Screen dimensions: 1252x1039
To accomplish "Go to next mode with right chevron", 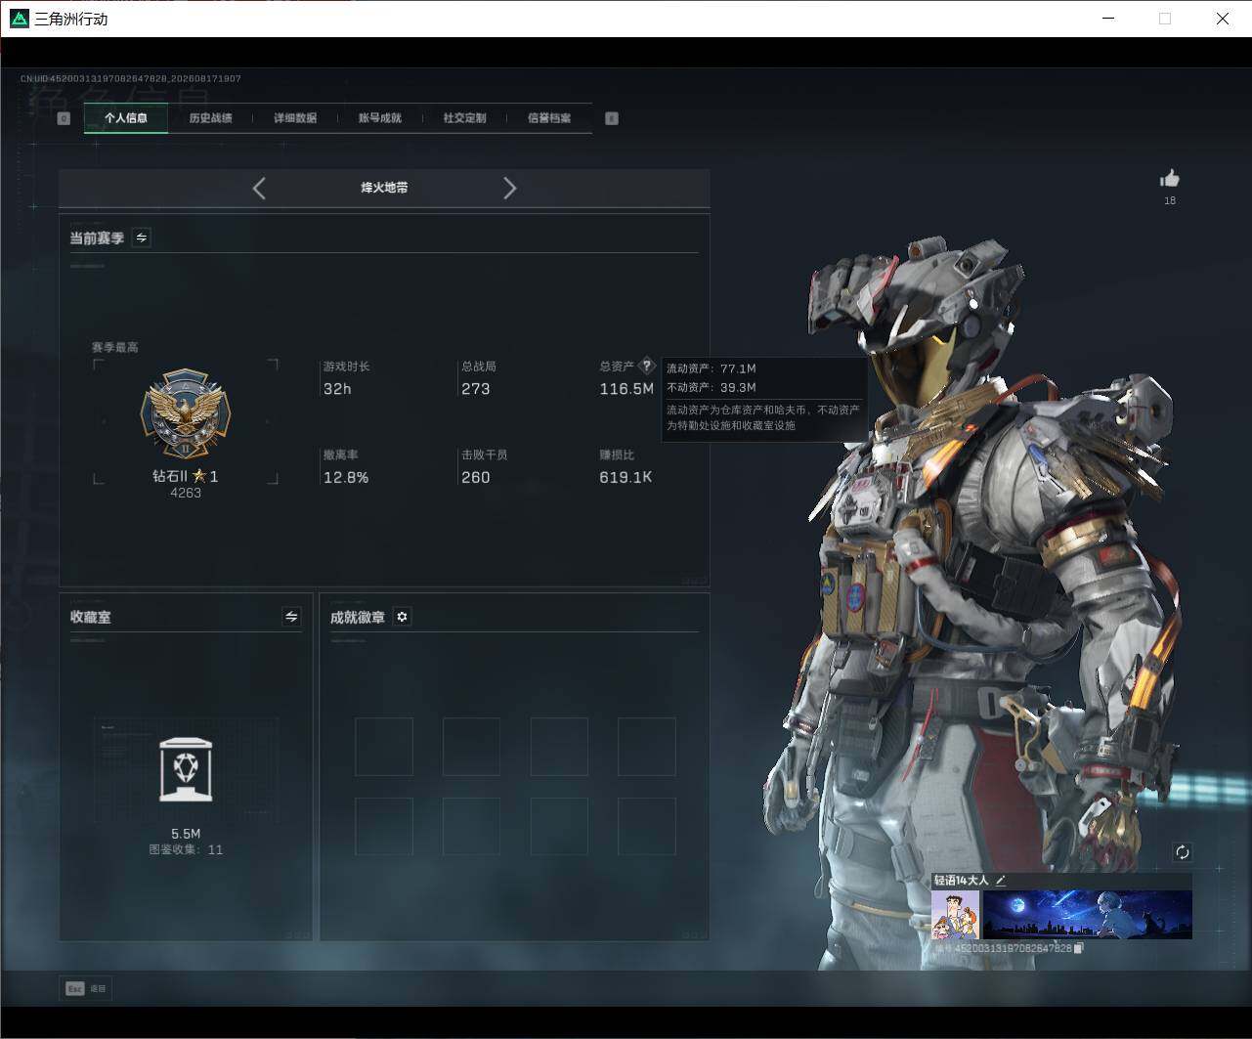I will click(509, 189).
